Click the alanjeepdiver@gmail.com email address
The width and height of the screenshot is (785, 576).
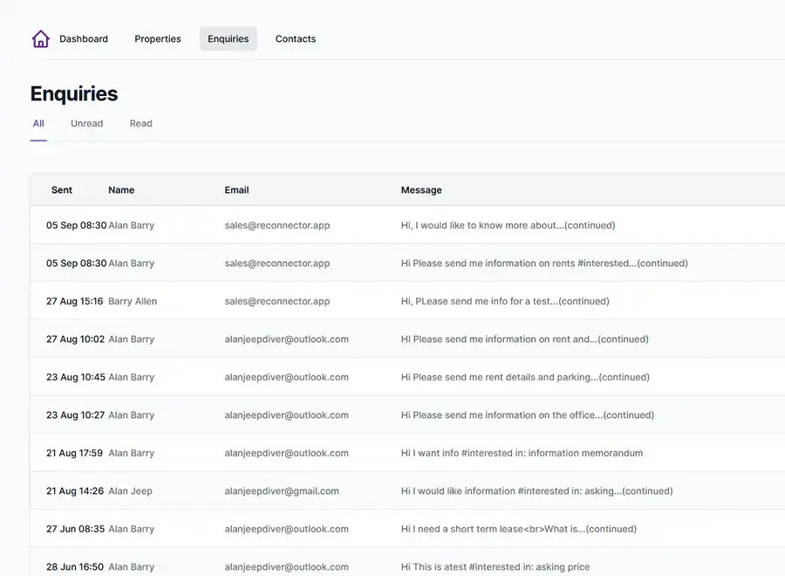coord(282,491)
